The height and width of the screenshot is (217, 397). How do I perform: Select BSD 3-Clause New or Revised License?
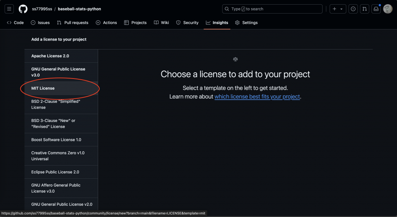pyautogui.click(x=61, y=123)
